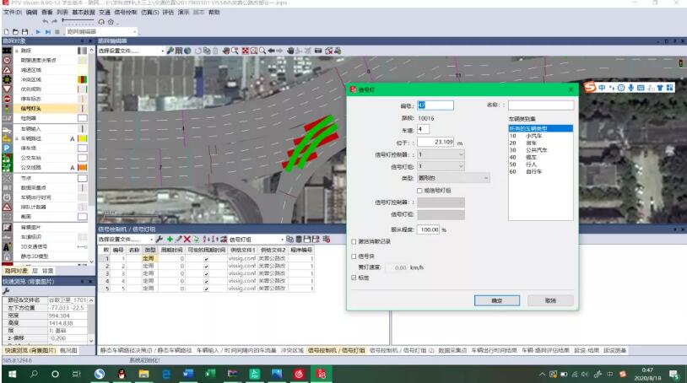
Task: Select the signal head tool icon in sidebar
Action: click(7, 108)
